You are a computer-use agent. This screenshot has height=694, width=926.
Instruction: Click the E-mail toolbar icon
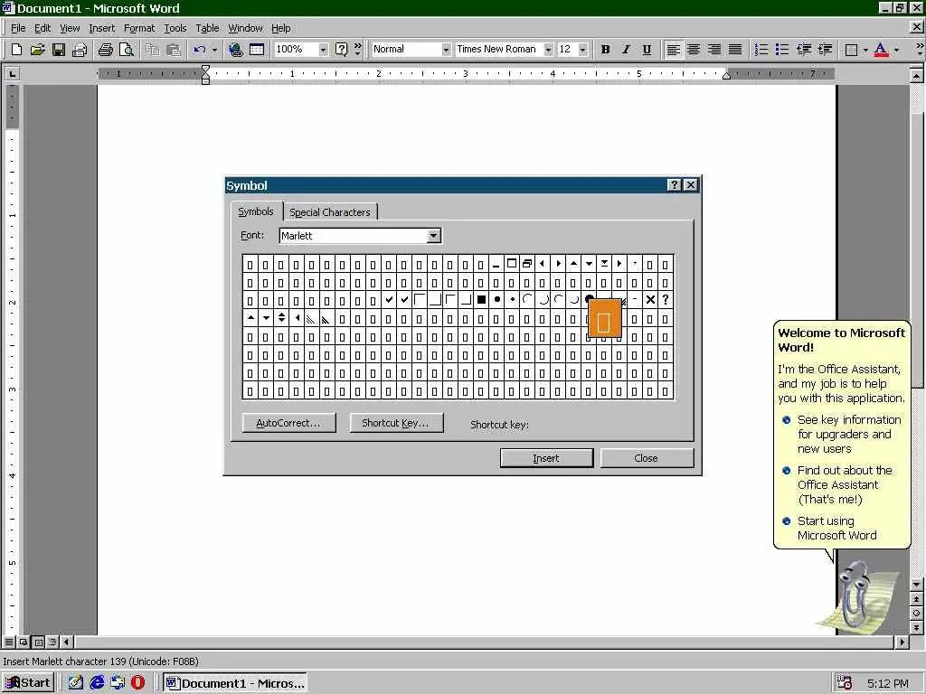(80, 50)
